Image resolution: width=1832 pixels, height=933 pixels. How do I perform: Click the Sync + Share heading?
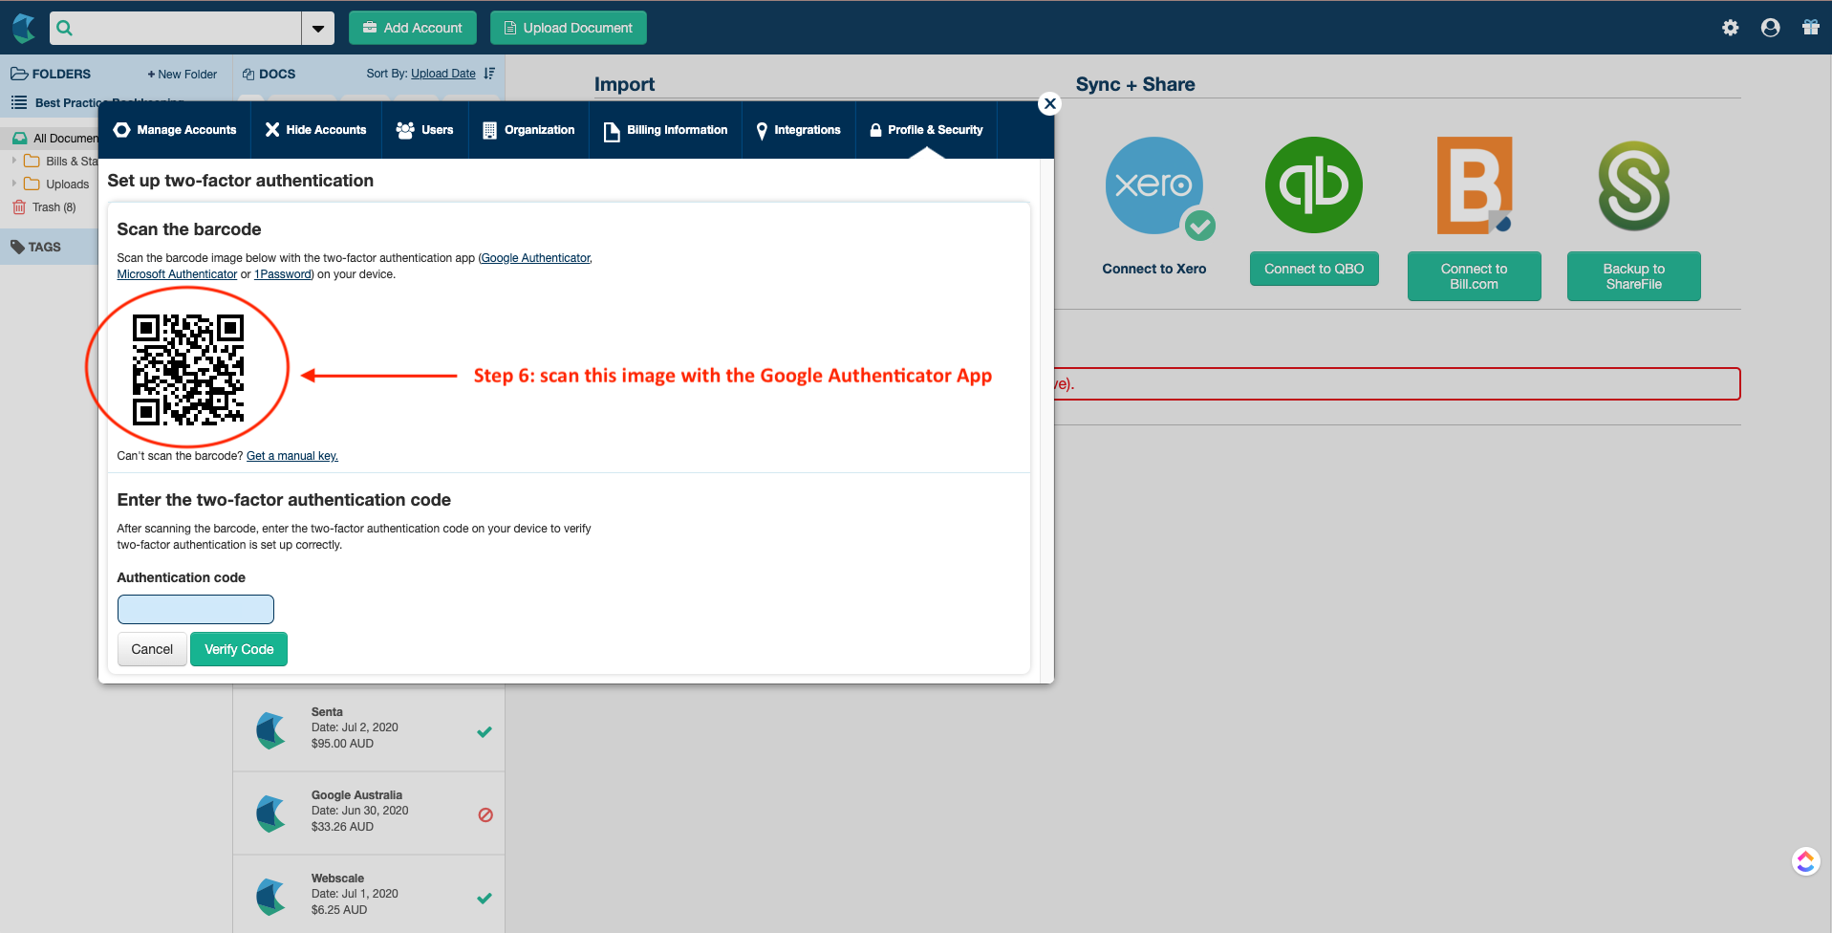[x=1135, y=84]
